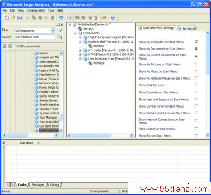The height and width of the screenshot is (195, 211).
Task: Collapse the Explorer shell node
Action: (80, 42)
